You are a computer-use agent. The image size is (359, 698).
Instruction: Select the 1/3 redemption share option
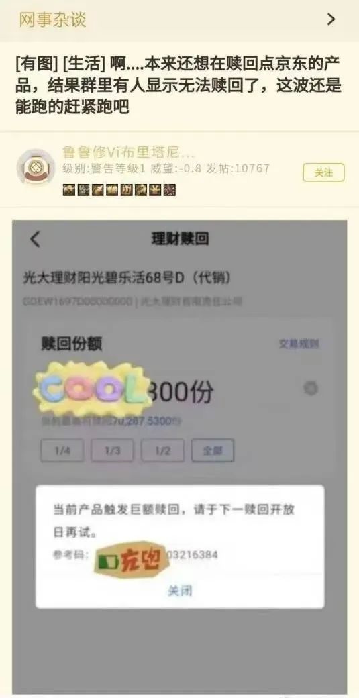(113, 450)
